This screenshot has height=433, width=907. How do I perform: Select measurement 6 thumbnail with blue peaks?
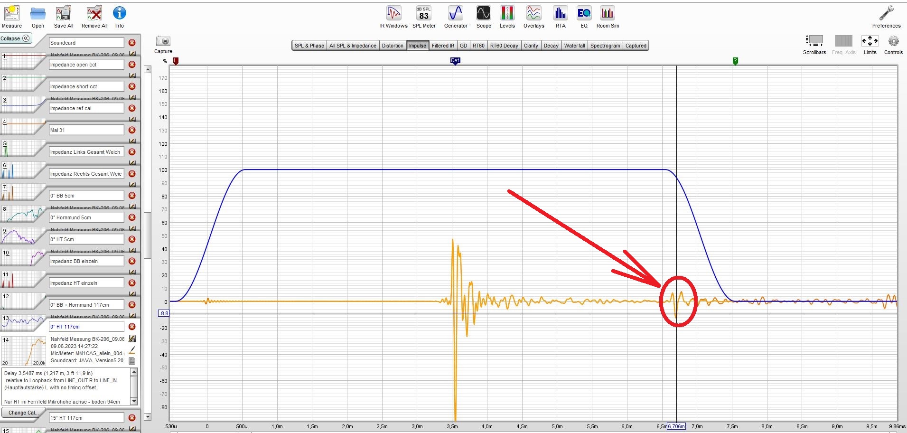[24, 170]
